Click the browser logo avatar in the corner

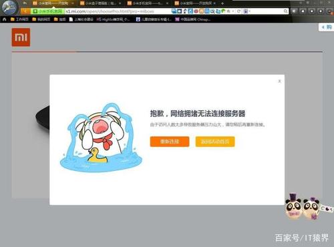pyautogui.click(x=9, y=7)
